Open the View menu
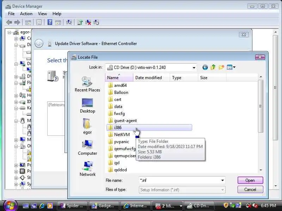This screenshot has height=211, width=282. (x=42, y=14)
